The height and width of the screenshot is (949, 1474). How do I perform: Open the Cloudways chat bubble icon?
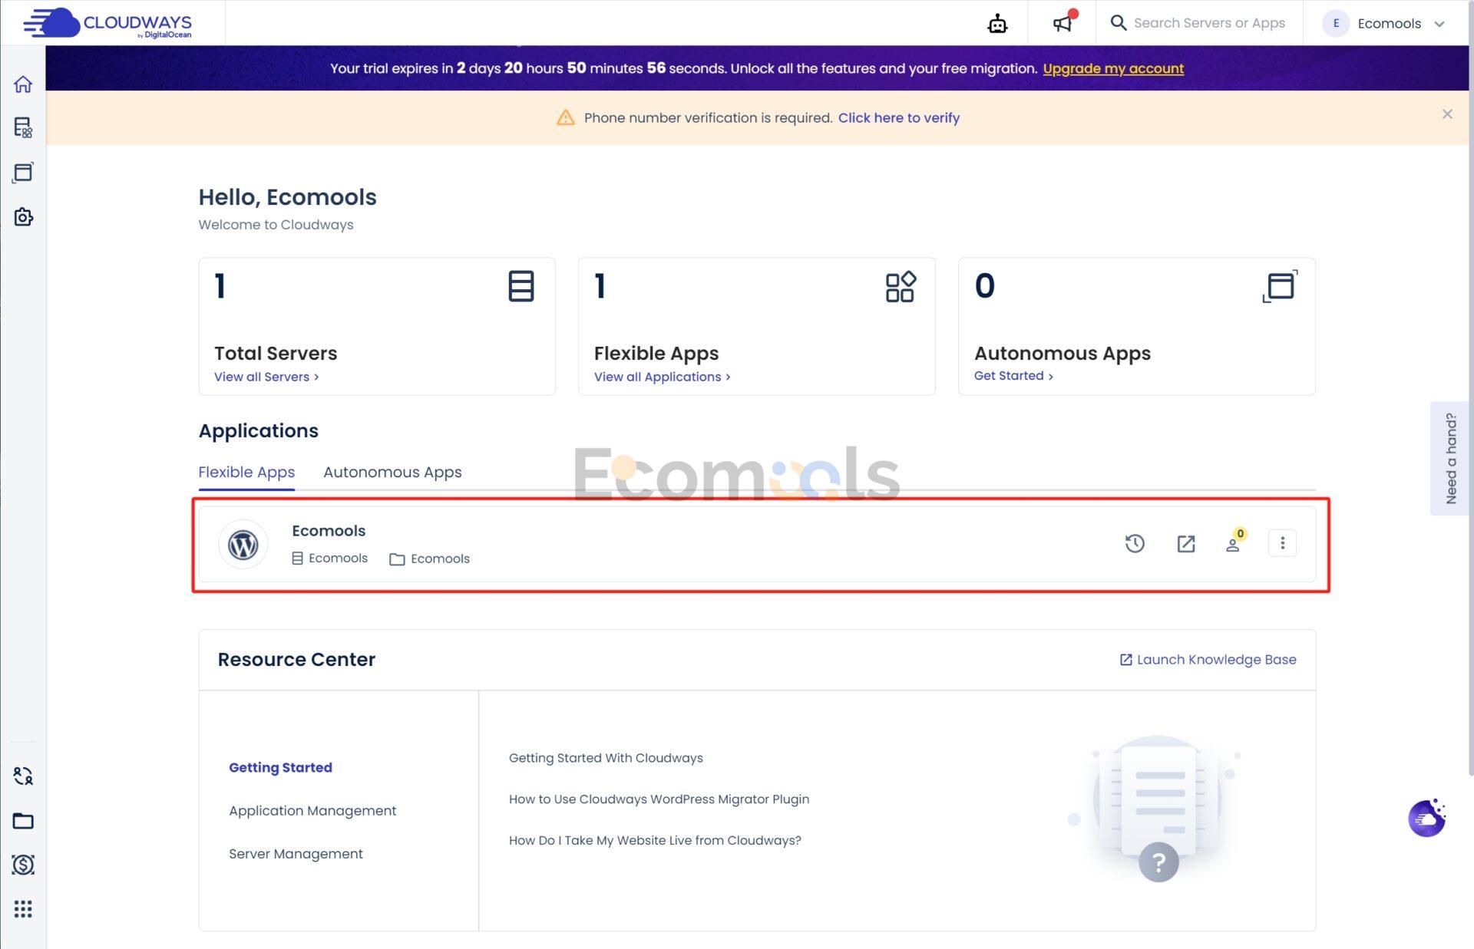pyautogui.click(x=1427, y=818)
